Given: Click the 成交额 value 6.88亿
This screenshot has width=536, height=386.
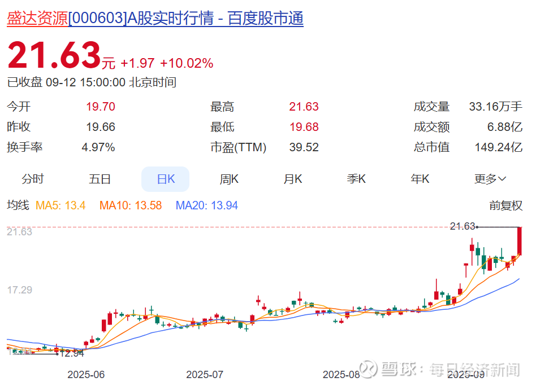Looking at the screenshot, I should (505, 127).
